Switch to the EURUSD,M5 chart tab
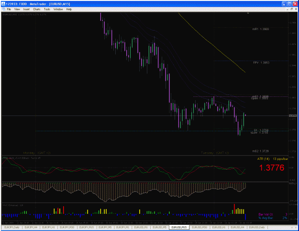This screenshot has height=231, width=299. 160,227
